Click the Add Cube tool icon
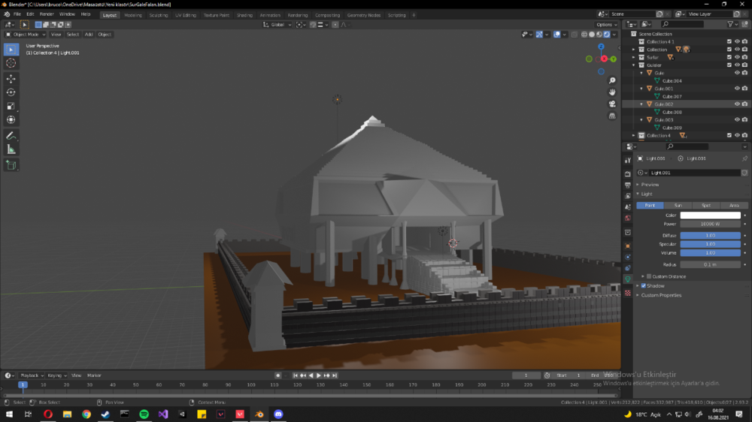 click(11, 165)
